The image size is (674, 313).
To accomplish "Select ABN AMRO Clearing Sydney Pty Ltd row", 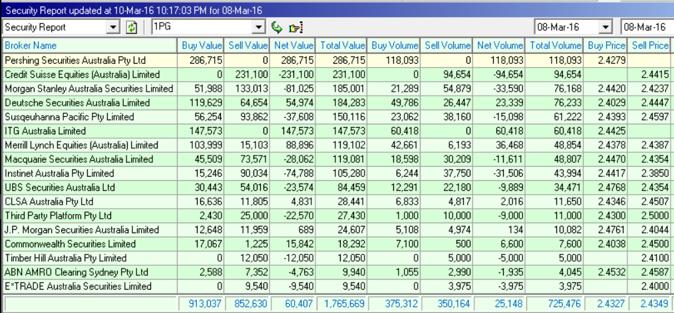I will point(337,272).
